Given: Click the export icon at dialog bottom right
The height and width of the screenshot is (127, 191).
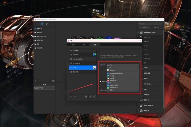Looking at the screenshot, I should 95,96.
